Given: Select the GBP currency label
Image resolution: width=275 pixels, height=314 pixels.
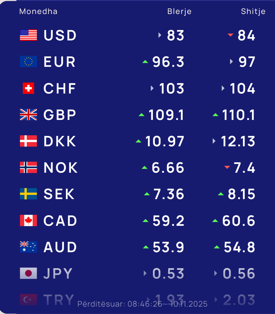Looking at the screenshot, I should coord(60,115).
